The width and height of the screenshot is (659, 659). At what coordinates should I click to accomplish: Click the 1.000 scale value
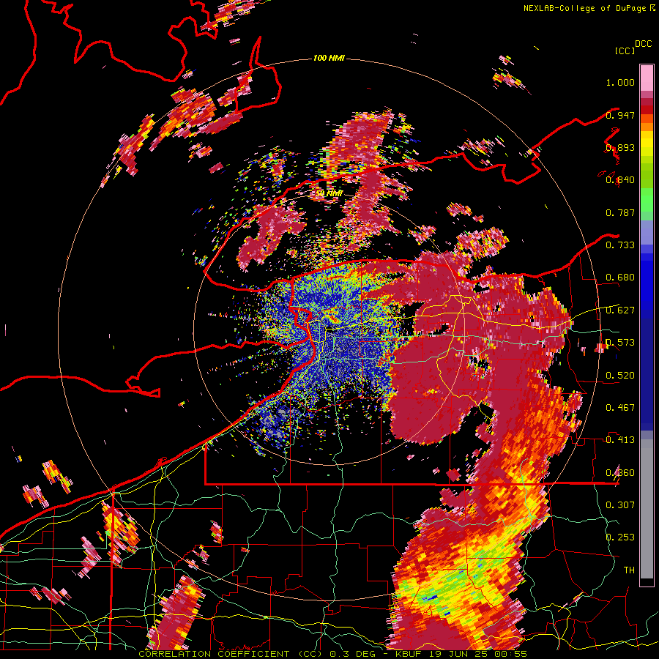pos(620,82)
